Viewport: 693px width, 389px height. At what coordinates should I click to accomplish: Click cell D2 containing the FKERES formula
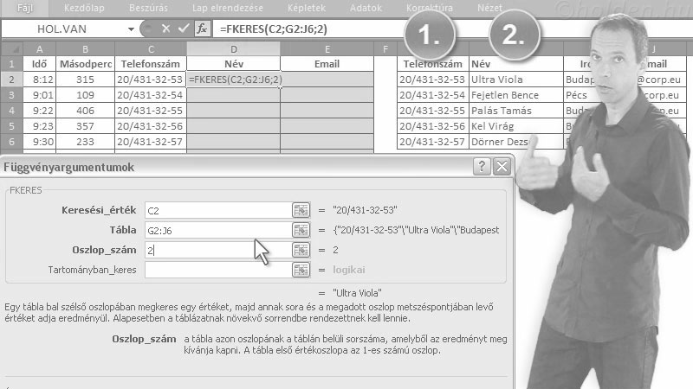pyautogui.click(x=233, y=80)
